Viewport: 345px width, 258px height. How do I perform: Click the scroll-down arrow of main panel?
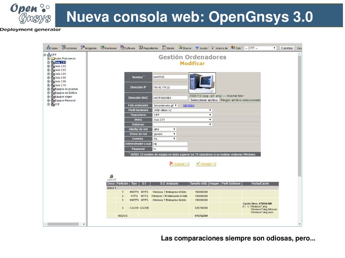tap(300, 224)
